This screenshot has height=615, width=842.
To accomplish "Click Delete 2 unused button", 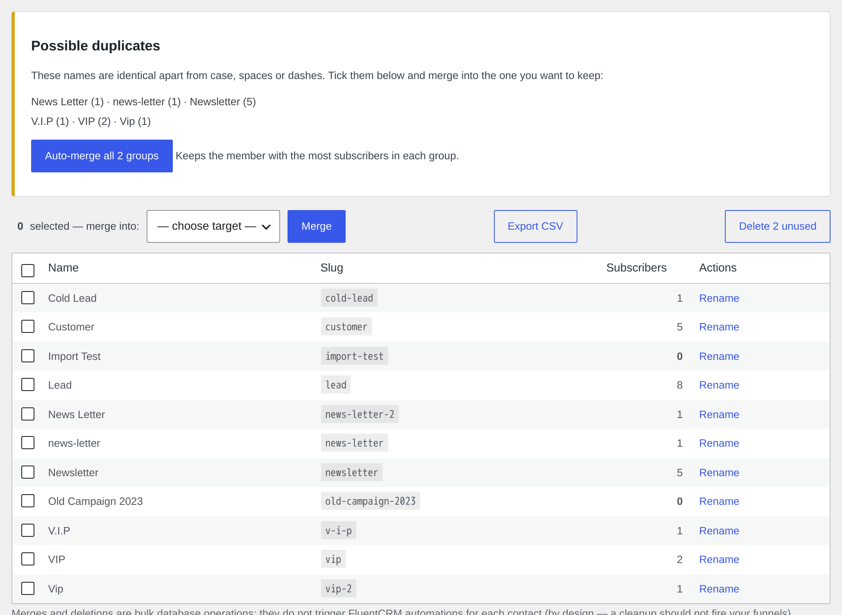I will click(777, 226).
